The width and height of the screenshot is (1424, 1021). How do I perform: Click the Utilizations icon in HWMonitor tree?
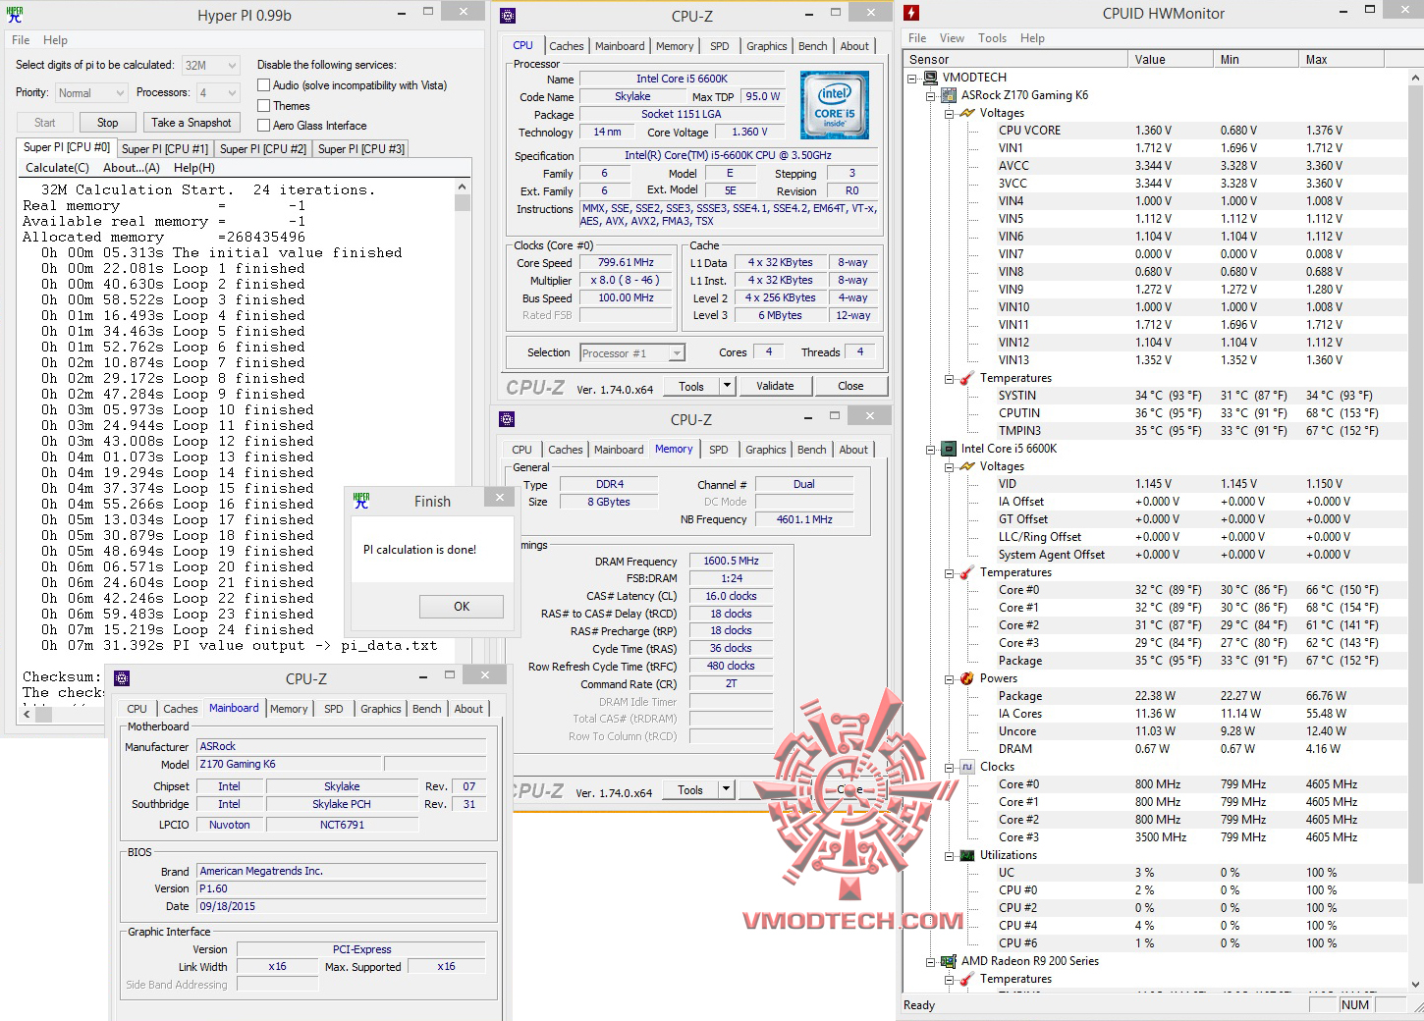(967, 855)
